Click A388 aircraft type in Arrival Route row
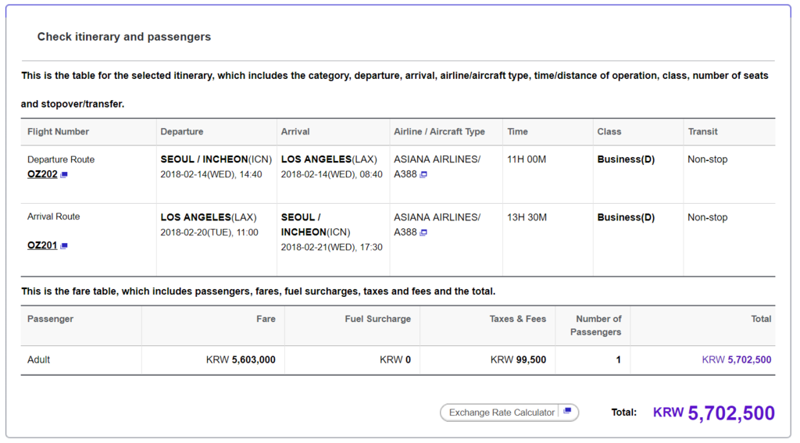800x443 pixels. coord(405,232)
